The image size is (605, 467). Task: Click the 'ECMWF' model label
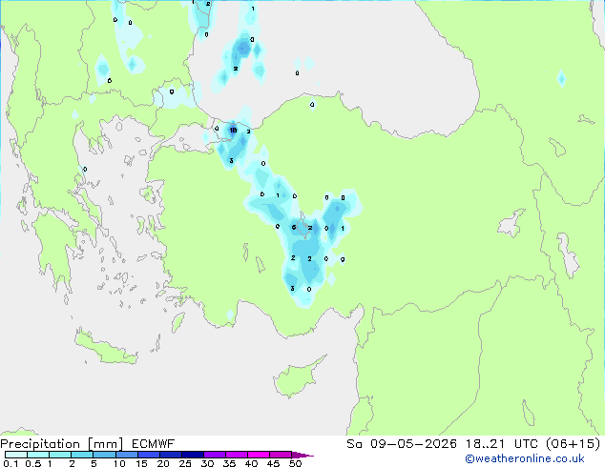pos(154,444)
